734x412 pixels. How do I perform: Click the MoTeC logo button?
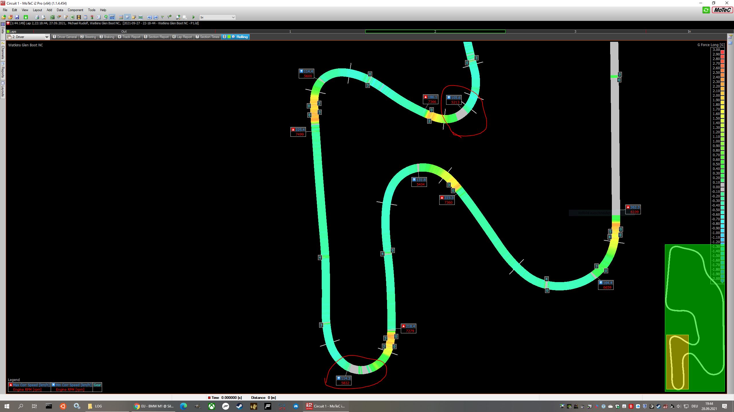722,10
